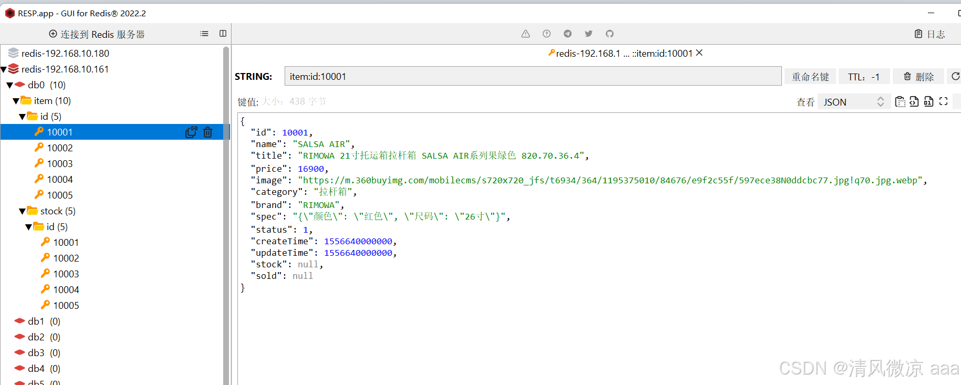Click the key name field item:id:10001
This screenshot has width=961, height=385.
tap(533, 76)
